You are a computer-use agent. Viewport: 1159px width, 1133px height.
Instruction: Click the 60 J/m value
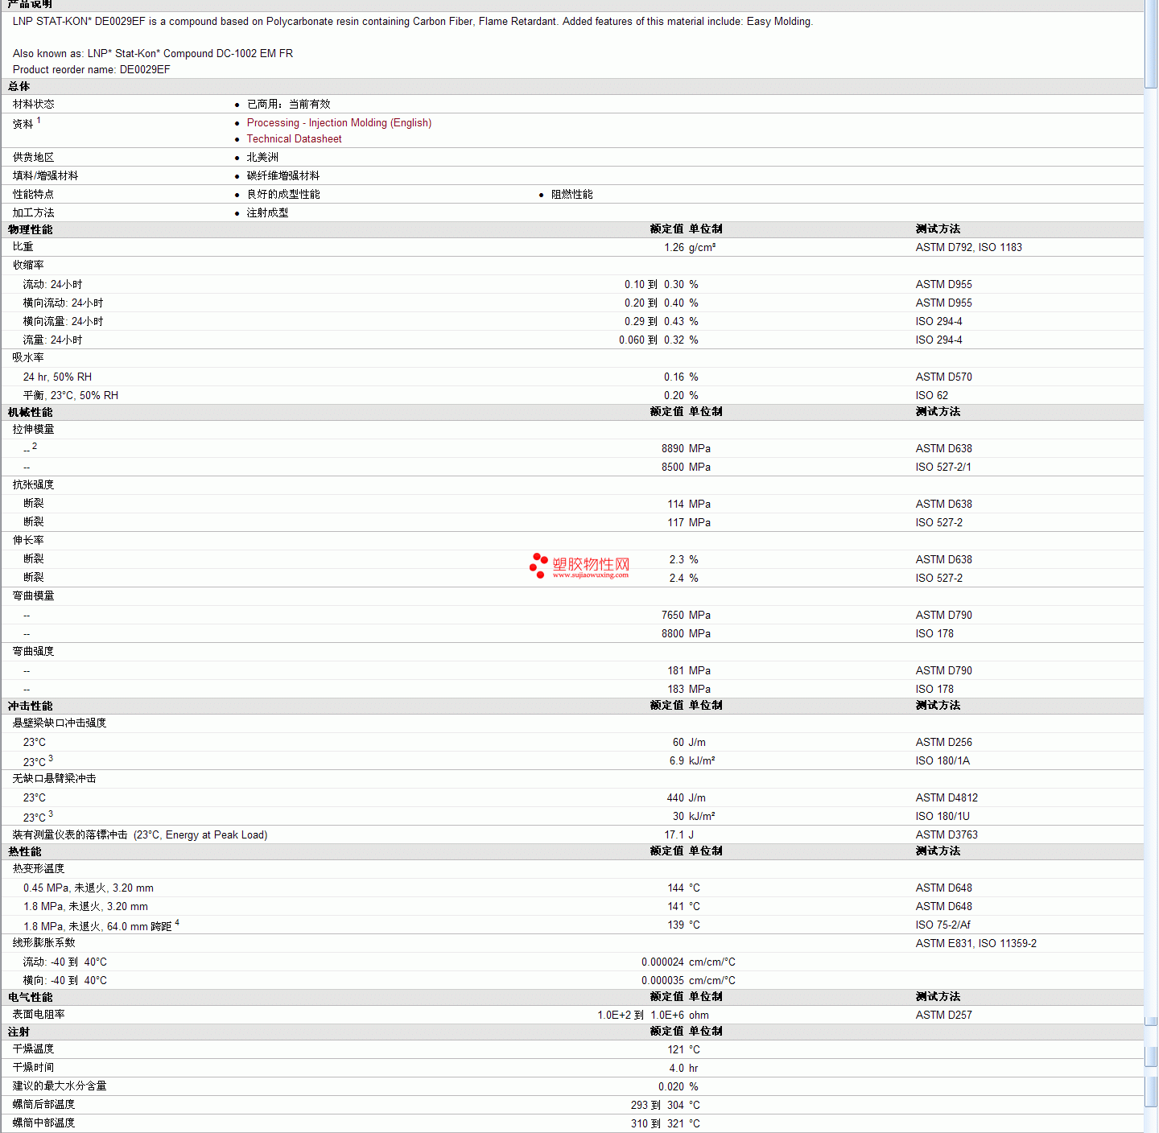point(689,743)
